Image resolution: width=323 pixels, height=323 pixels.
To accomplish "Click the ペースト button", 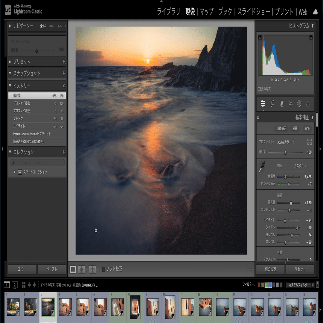I will point(52,269).
